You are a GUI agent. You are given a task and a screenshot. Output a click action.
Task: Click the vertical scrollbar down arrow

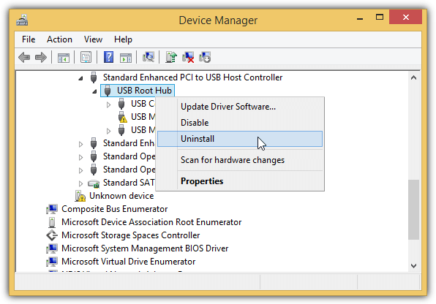413,266
